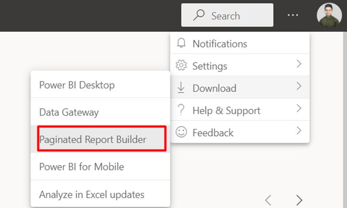
Task: Select Paginated Report Builder option
Action: tap(100, 139)
